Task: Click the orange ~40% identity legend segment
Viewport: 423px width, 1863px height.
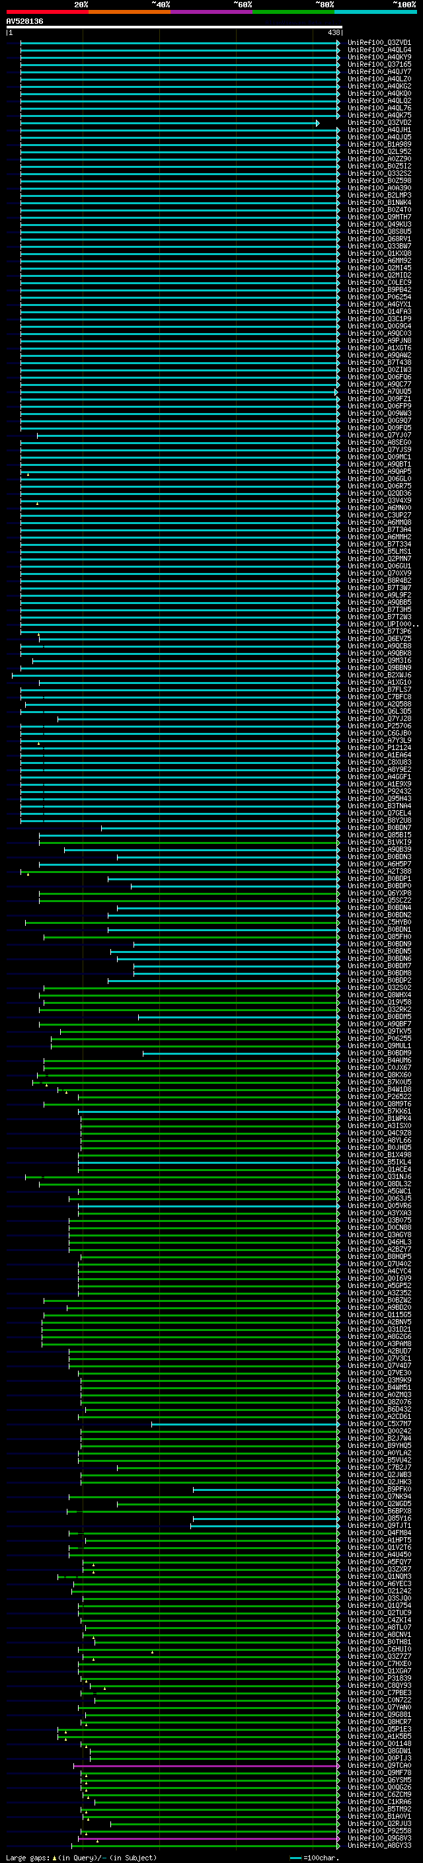Action: point(130,12)
